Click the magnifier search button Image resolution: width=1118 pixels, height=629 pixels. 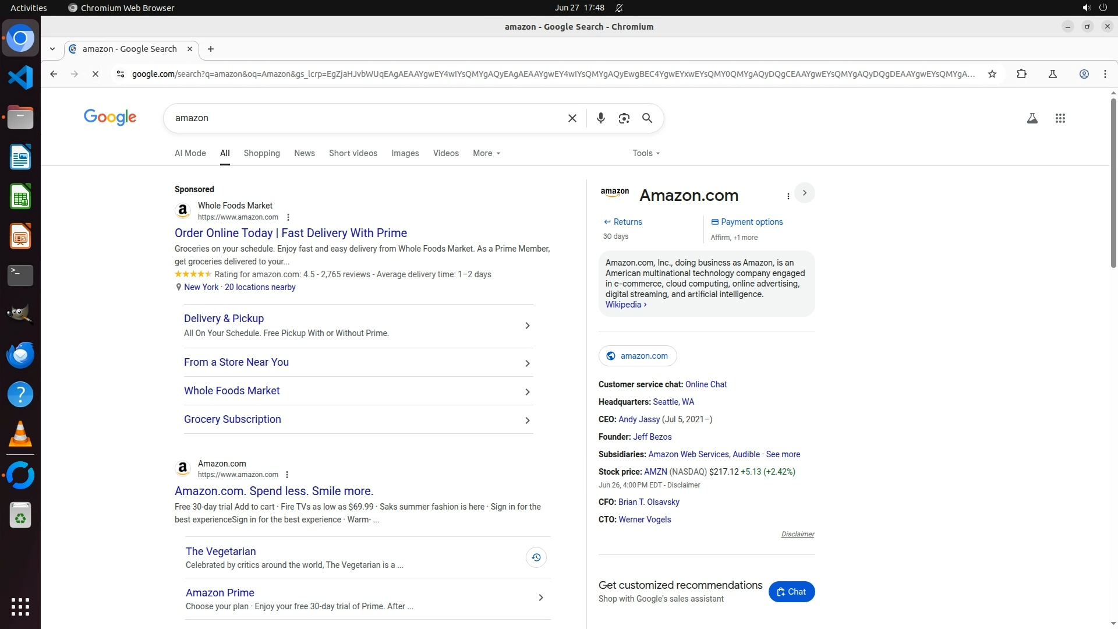647,118
